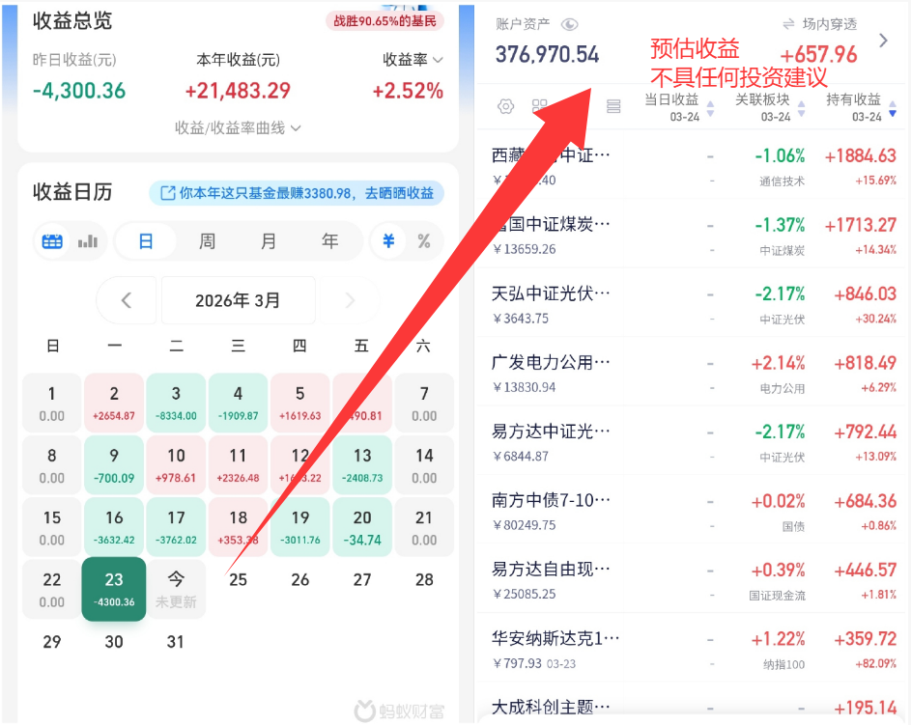This screenshot has height=725, width=911.
Task: Tap 电力公用 related sector label
Action: 782,388
